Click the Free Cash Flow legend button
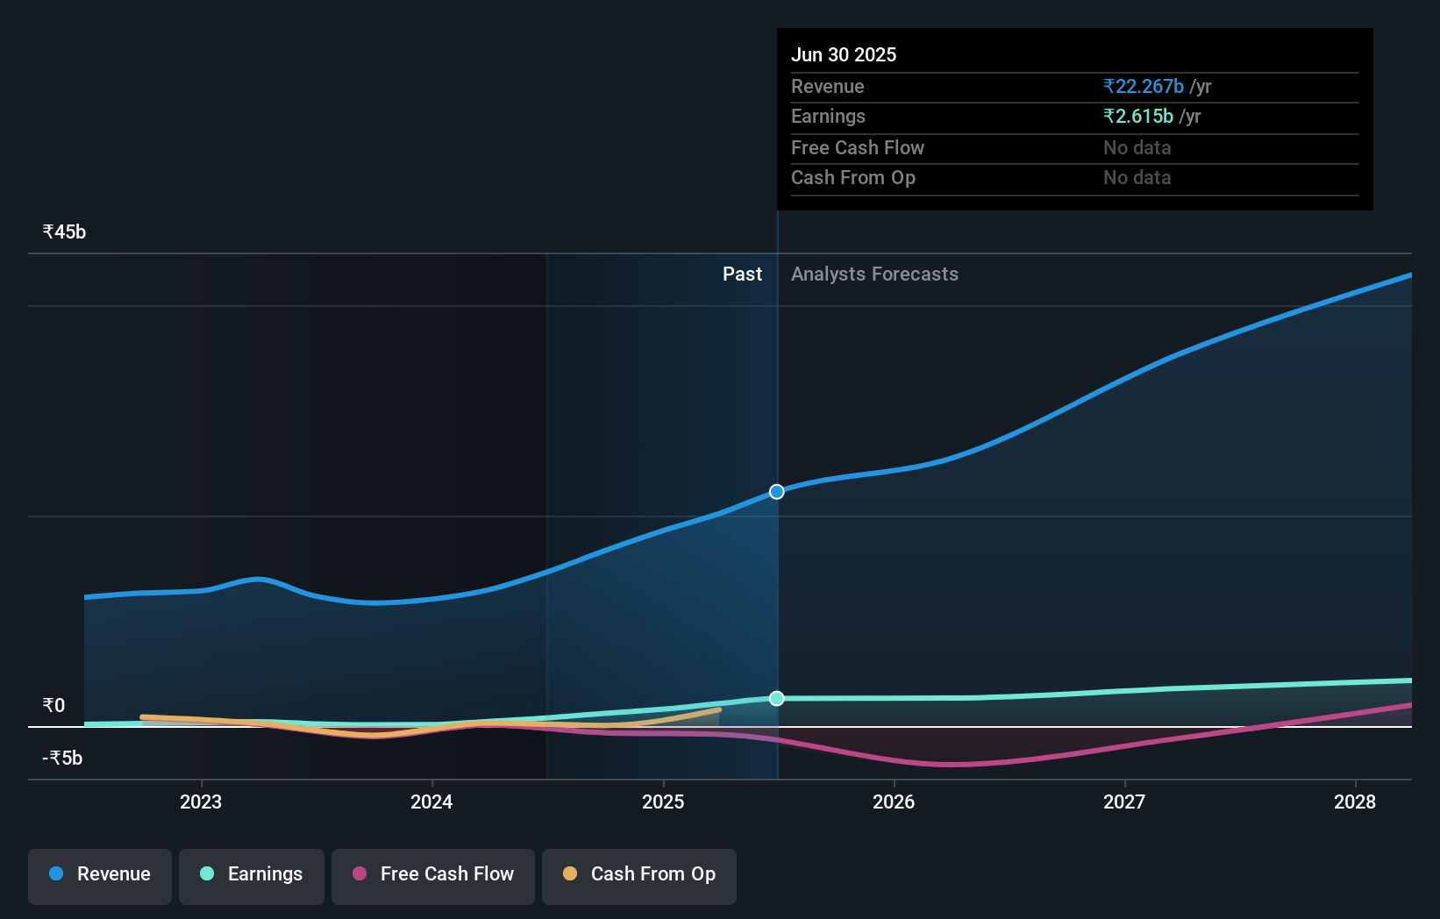This screenshot has width=1440, height=919. 432,875
